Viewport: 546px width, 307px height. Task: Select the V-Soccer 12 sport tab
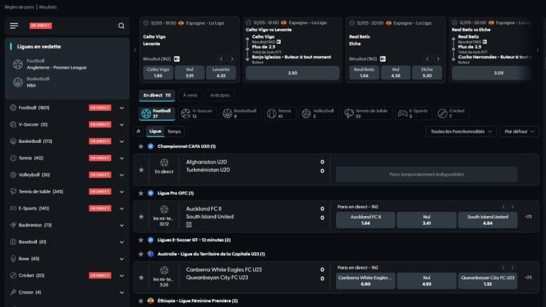coord(198,113)
